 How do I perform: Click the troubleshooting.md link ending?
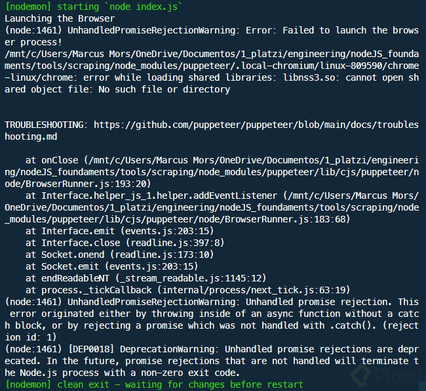(x=31, y=136)
